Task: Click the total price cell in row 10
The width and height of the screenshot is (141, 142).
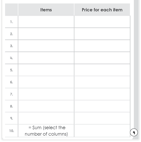Action: pos(102,131)
